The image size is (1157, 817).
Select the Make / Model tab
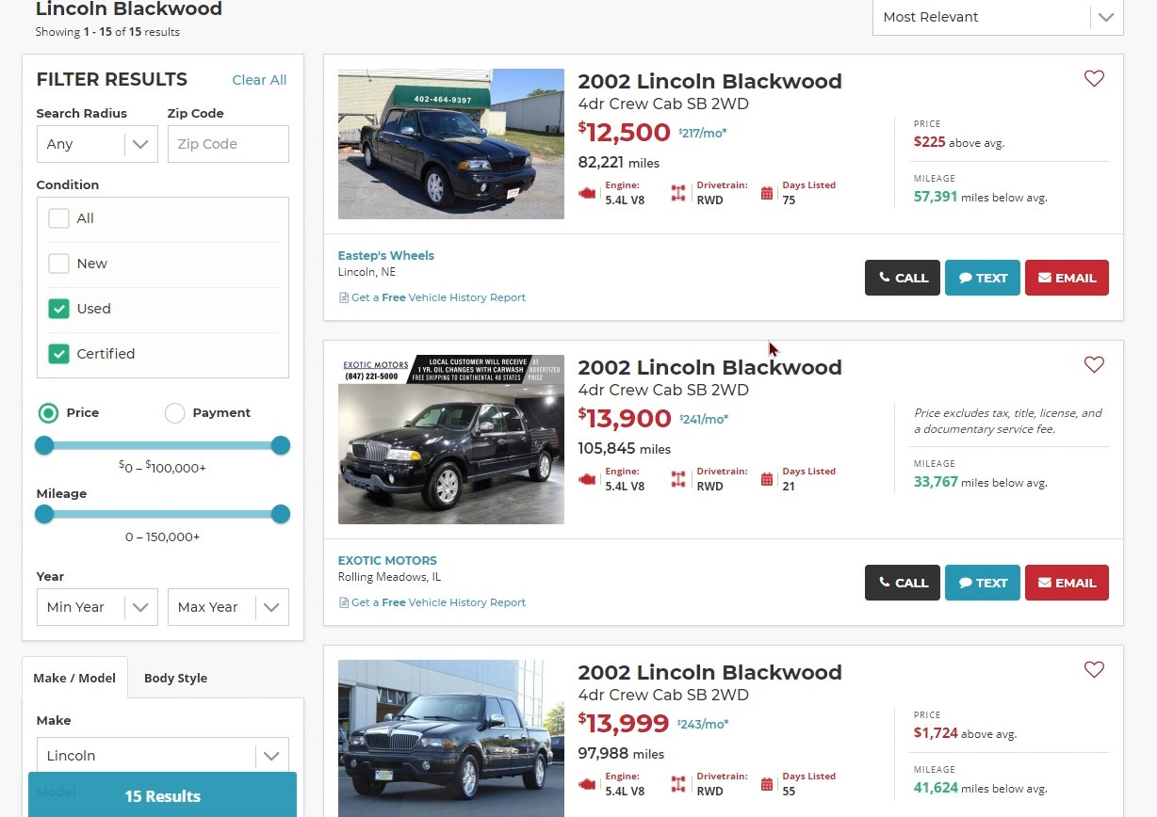click(x=74, y=678)
